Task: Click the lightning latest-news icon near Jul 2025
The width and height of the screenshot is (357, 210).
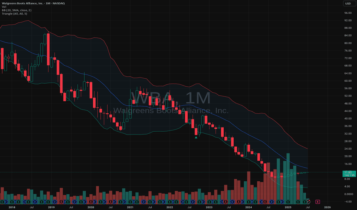Action: [x=308, y=202]
